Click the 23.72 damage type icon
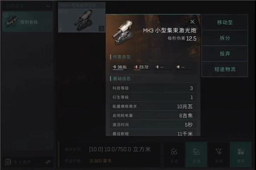Viewport: 256px width, 170px height. [136, 67]
